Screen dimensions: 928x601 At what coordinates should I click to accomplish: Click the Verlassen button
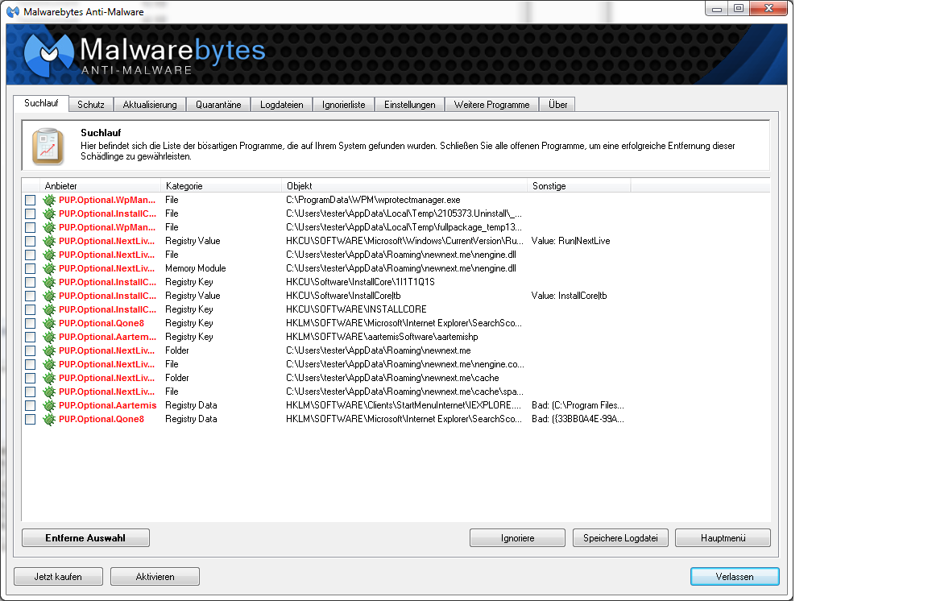[x=735, y=576]
